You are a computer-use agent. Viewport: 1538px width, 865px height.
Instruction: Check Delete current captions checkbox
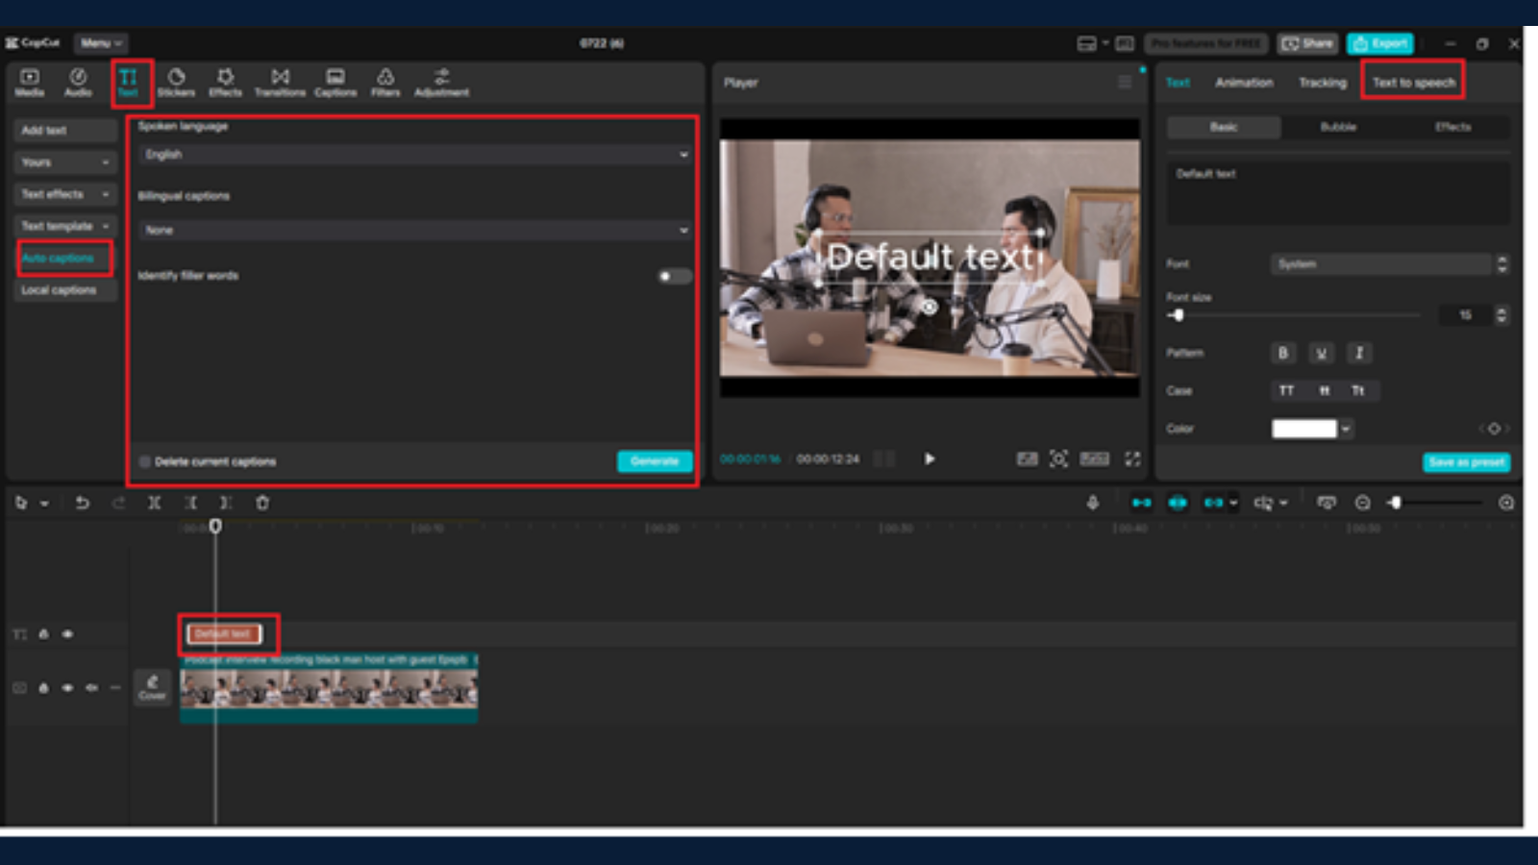coord(145,462)
